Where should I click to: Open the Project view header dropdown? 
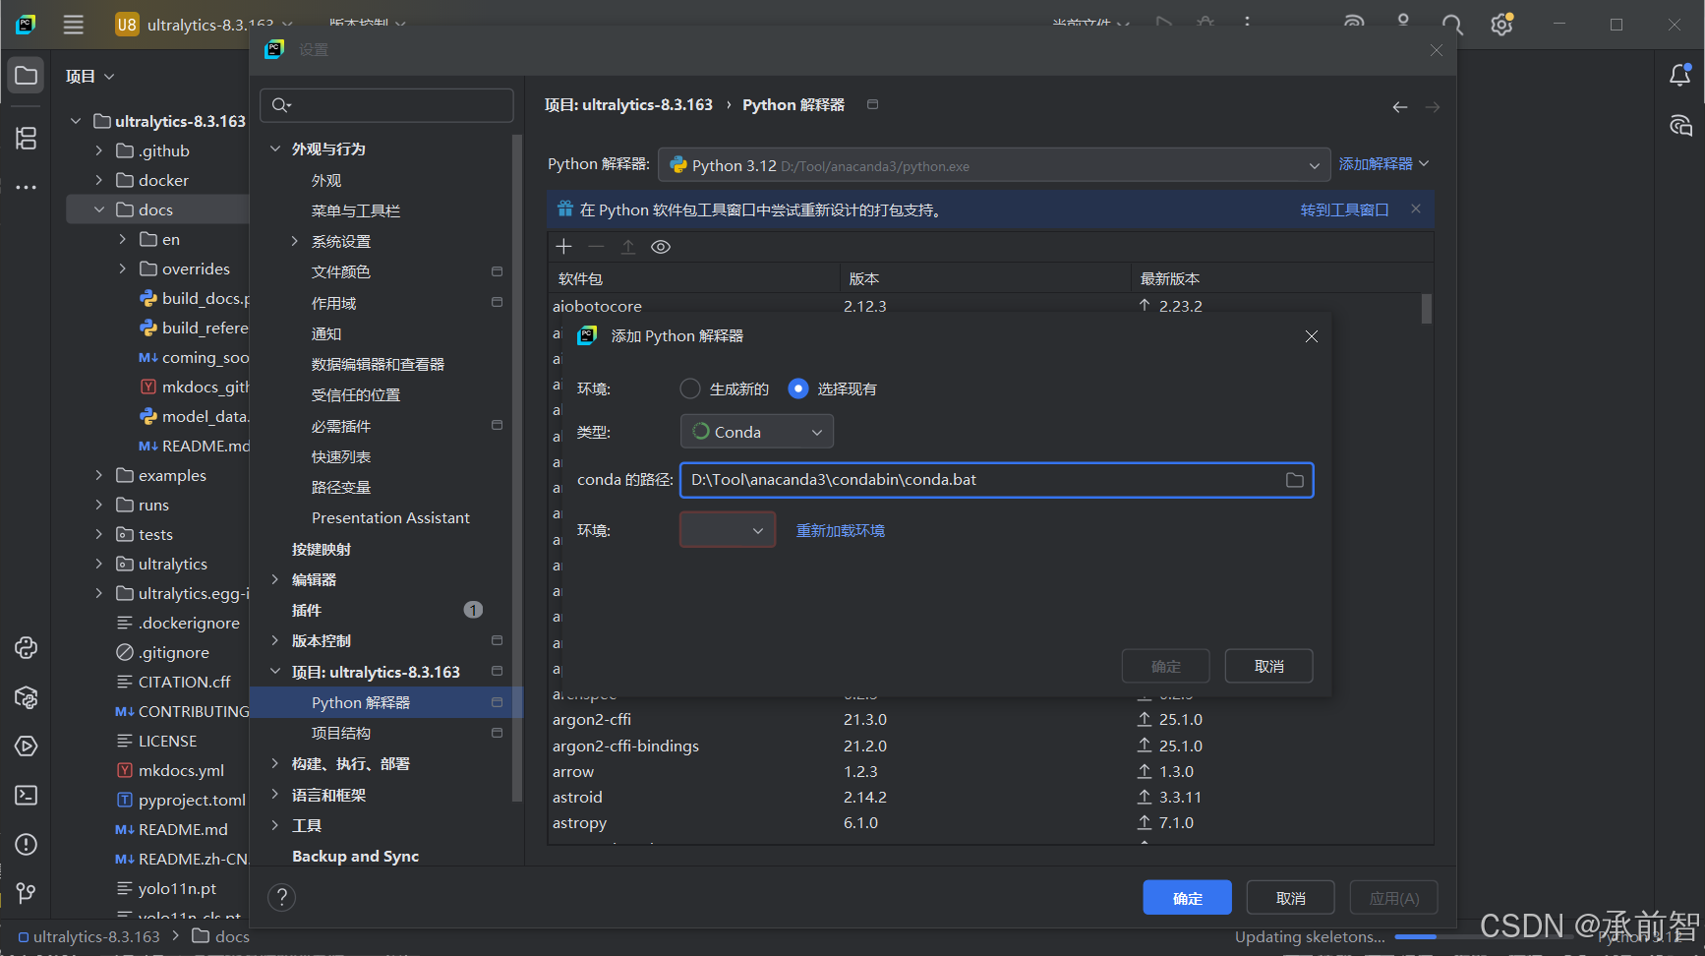pos(89,76)
